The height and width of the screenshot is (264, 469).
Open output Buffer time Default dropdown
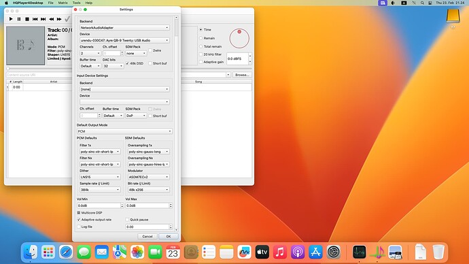pyautogui.click(x=90, y=66)
